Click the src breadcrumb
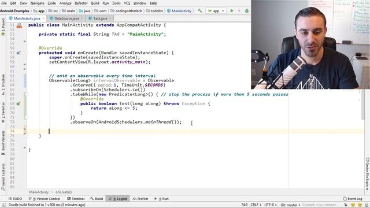370x208 pixels. [x=53, y=11]
